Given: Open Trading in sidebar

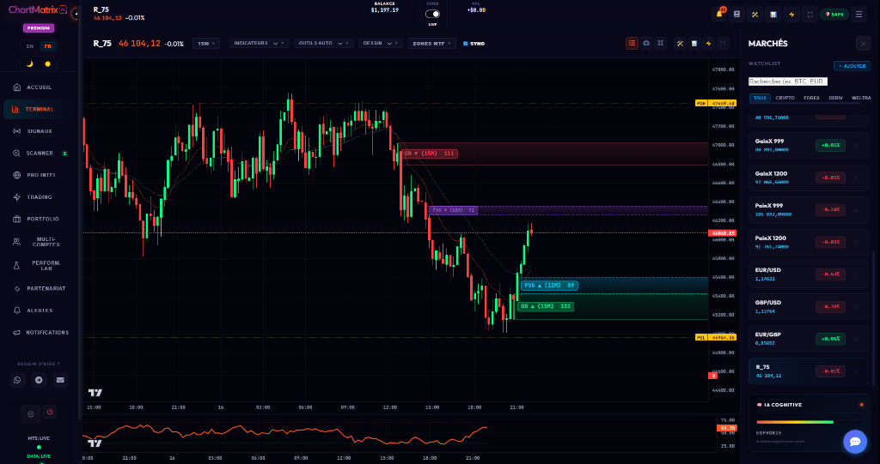Looking at the screenshot, I should pos(40,196).
